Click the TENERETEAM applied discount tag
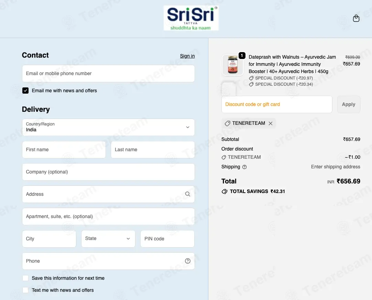Image resolution: width=372 pixels, height=300 pixels. tap(245, 123)
